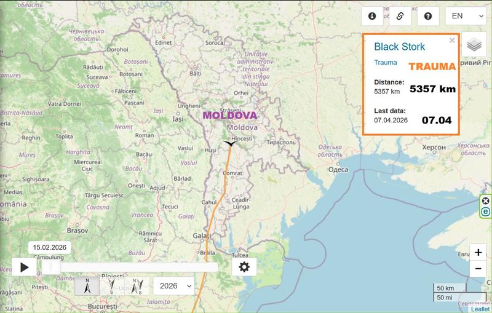Click the 'Ceadîr-Lunga' map label

(241, 203)
